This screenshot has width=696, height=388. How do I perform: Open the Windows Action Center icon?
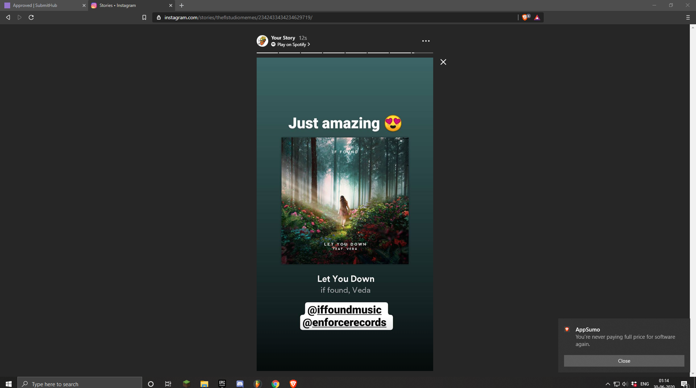point(684,384)
